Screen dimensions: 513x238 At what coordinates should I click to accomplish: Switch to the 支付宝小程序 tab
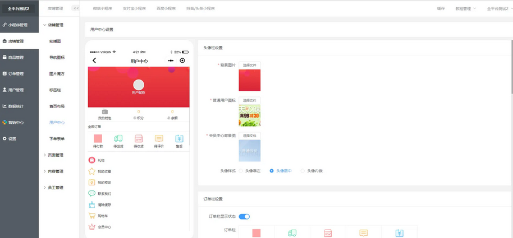[134, 8]
